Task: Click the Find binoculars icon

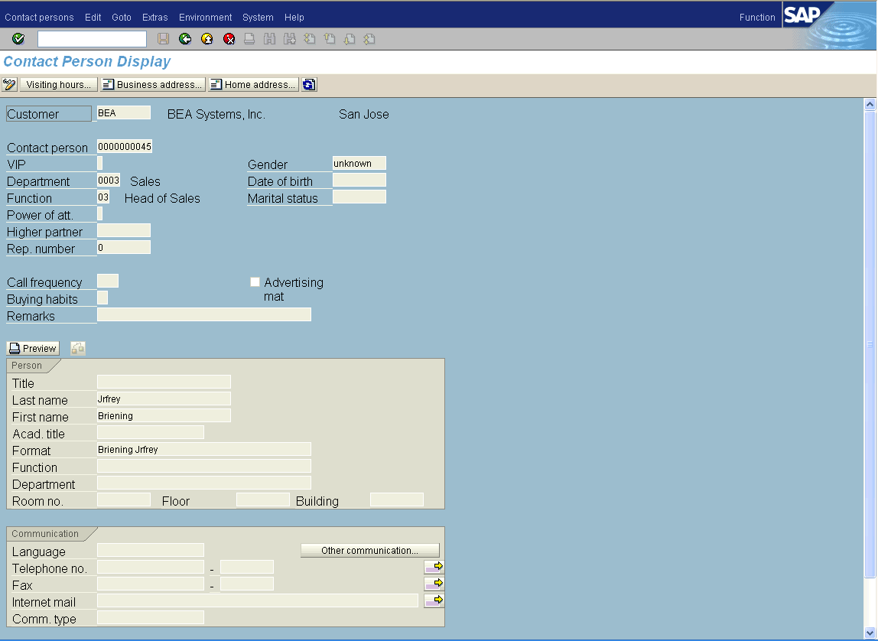Action: click(x=269, y=38)
